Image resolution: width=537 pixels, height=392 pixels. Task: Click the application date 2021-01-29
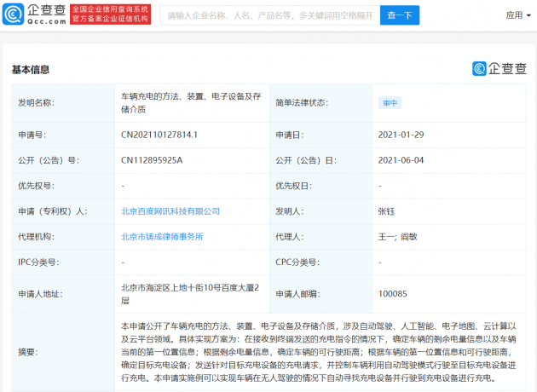(401, 134)
